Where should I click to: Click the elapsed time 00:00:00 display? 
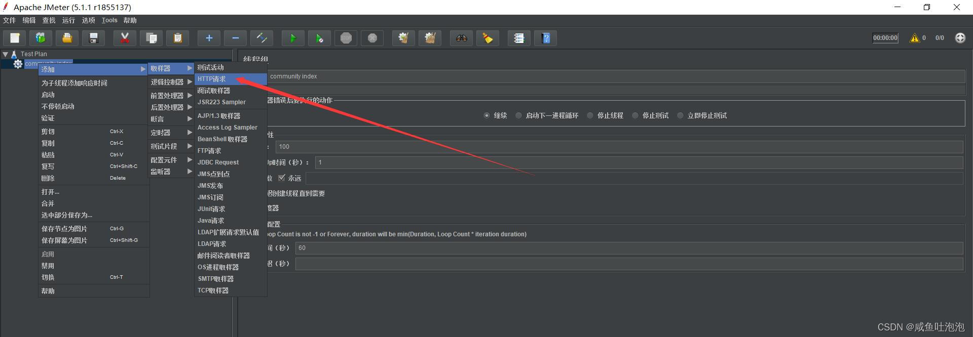pyautogui.click(x=885, y=38)
